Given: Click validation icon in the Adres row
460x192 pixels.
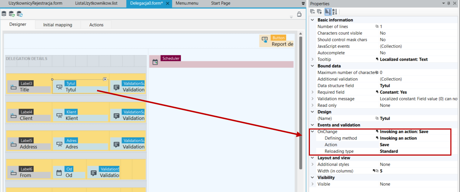Looking at the screenshot, I should (117, 144).
